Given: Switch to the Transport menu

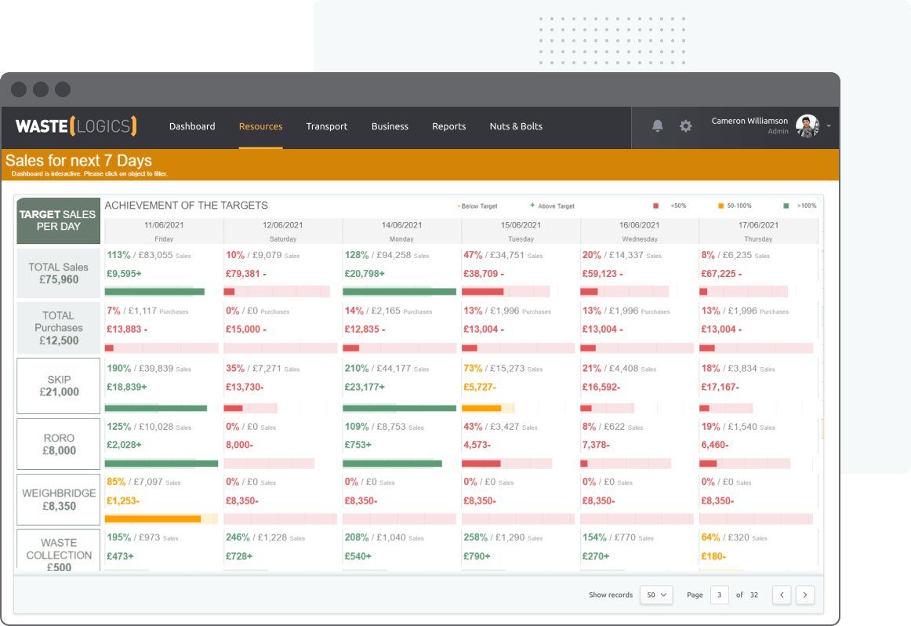Looking at the screenshot, I should [326, 126].
